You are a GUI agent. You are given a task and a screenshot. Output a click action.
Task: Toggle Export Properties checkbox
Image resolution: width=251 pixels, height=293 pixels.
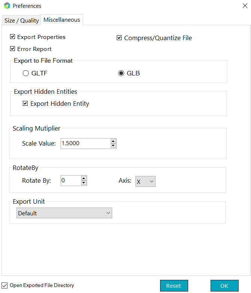click(x=13, y=37)
